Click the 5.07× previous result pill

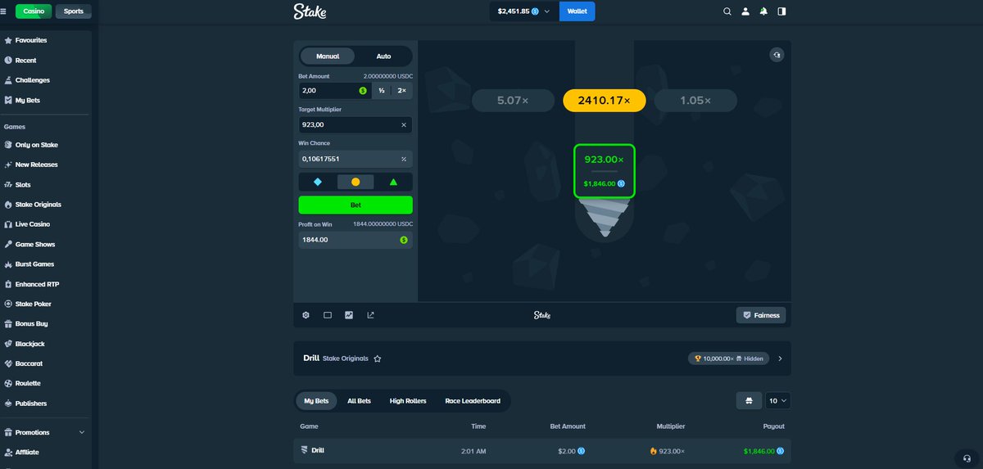tap(514, 101)
